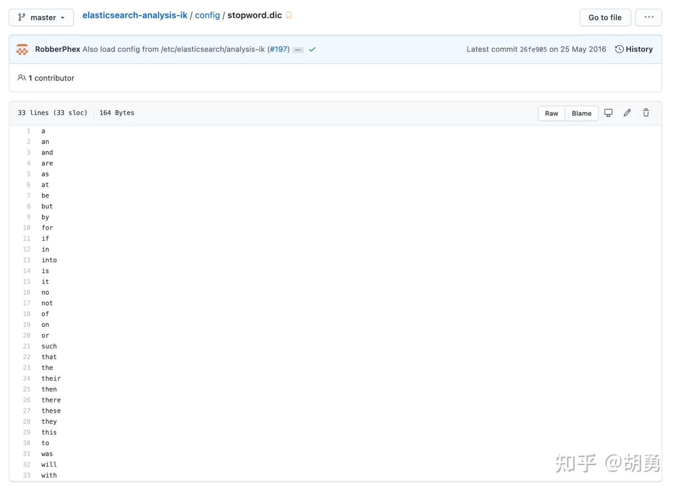The height and width of the screenshot is (491, 679).
Task: Click the "164 Bytes" file size text
Action: click(117, 113)
